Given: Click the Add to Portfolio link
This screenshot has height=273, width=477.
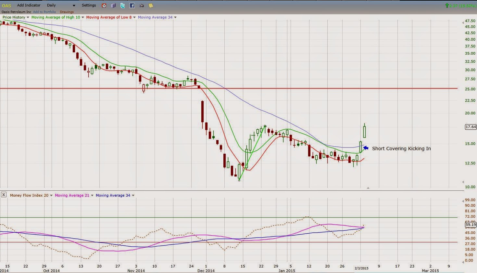Looking at the screenshot, I should point(44,12).
